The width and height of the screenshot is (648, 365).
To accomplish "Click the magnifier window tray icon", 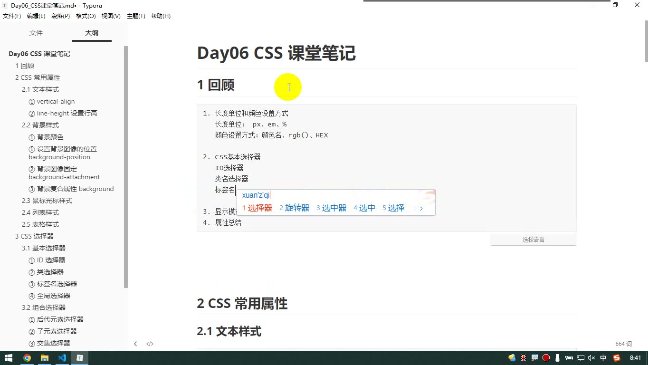I will pos(534,358).
